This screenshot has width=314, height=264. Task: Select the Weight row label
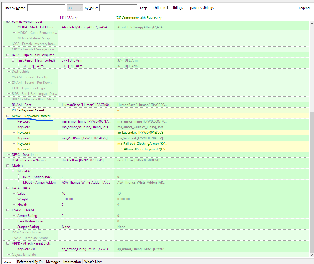tap(23, 199)
